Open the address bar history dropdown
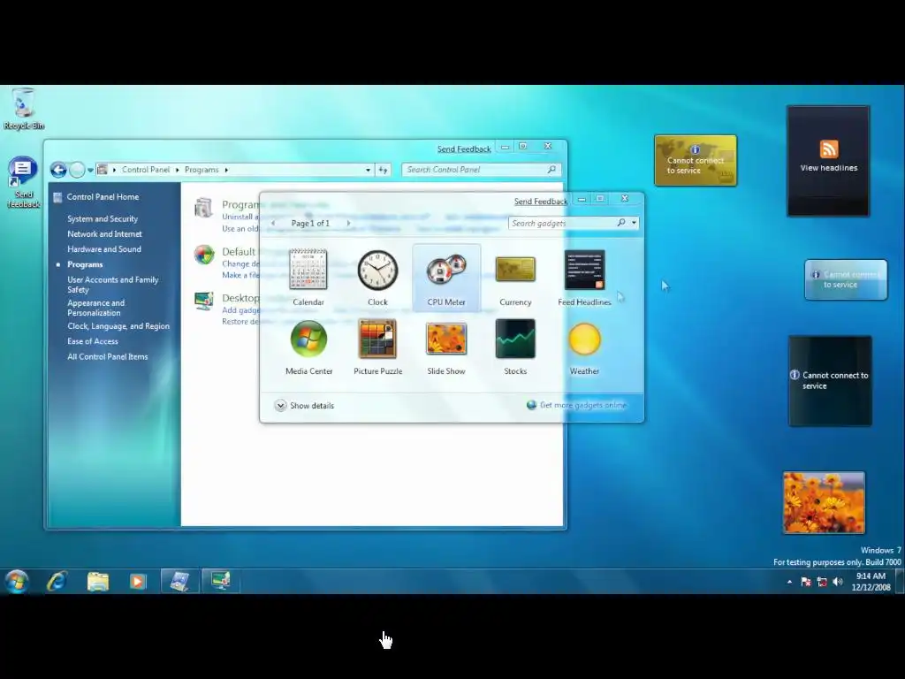 click(x=369, y=170)
